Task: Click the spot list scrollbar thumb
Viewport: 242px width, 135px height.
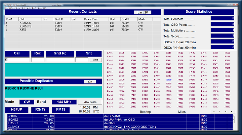Action: pos(234,120)
